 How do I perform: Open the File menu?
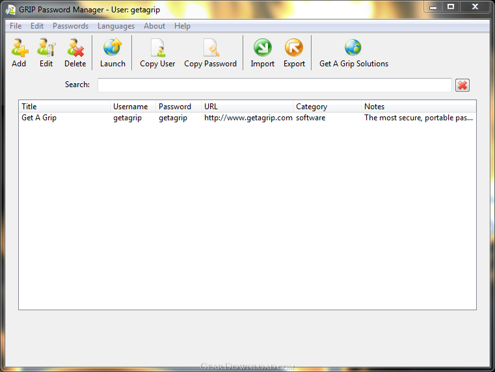(16, 26)
